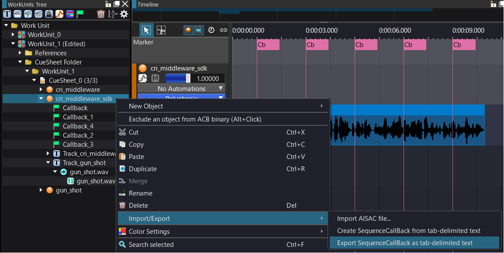The height and width of the screenshot is (253, 504).
Task: Toggle the blue arrow-to-line timeline button
Action: 199,30
